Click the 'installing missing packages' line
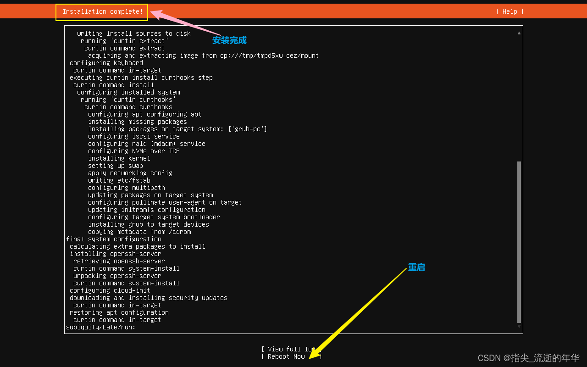Viewport: 587px width, 367px height. 137,122
